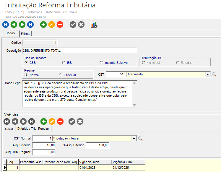Select CBS tax type radio
Image resolution: width=221 pixels, height=172 pixels.
26,63
